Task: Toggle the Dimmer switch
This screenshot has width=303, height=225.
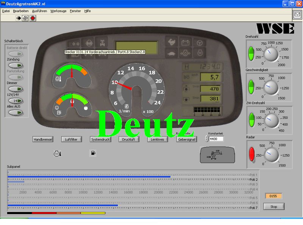Action: (16, 89)
